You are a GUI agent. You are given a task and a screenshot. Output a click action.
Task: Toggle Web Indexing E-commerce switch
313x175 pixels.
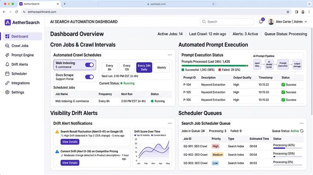pos(89,65)
